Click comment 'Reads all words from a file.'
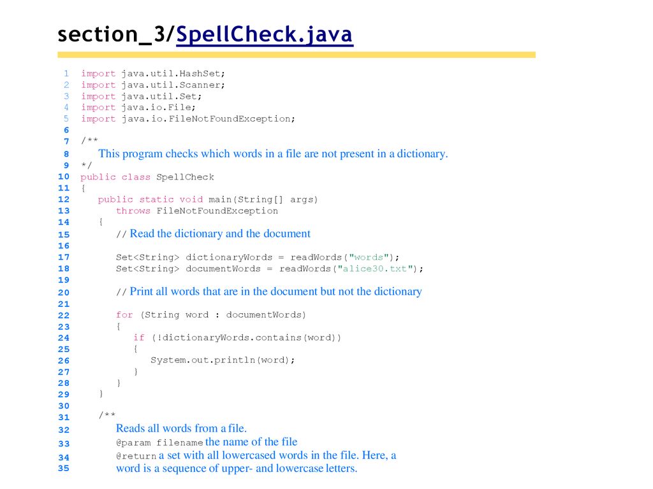 [181, 429]
